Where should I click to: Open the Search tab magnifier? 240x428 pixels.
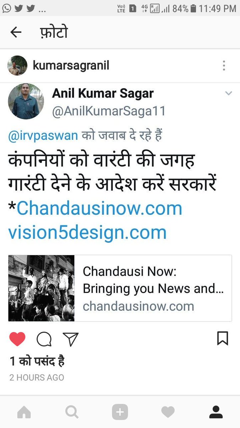tap(72, 412)
